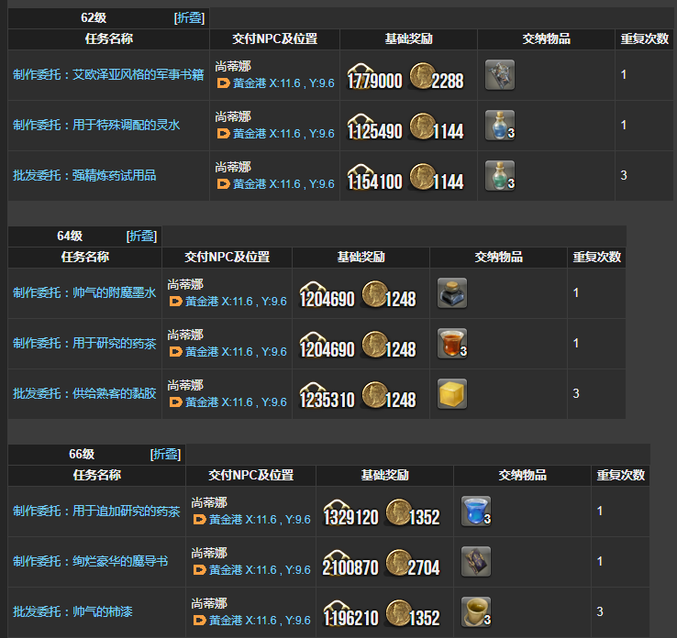Collapse the 62级 table with [折叠]
This screenshot has height=638, width=677.
(x=189, y=18)
